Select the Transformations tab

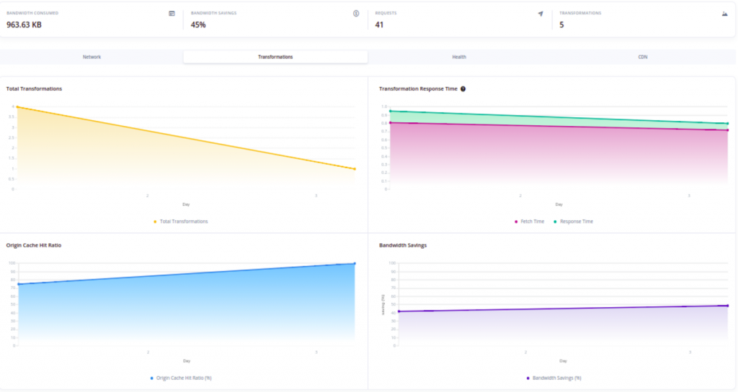tap(275, 57)
